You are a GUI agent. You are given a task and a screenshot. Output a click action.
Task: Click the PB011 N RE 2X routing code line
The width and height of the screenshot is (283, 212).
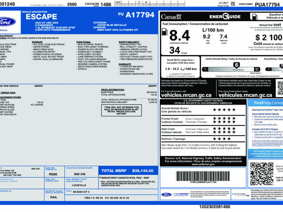tap(107, 198)
